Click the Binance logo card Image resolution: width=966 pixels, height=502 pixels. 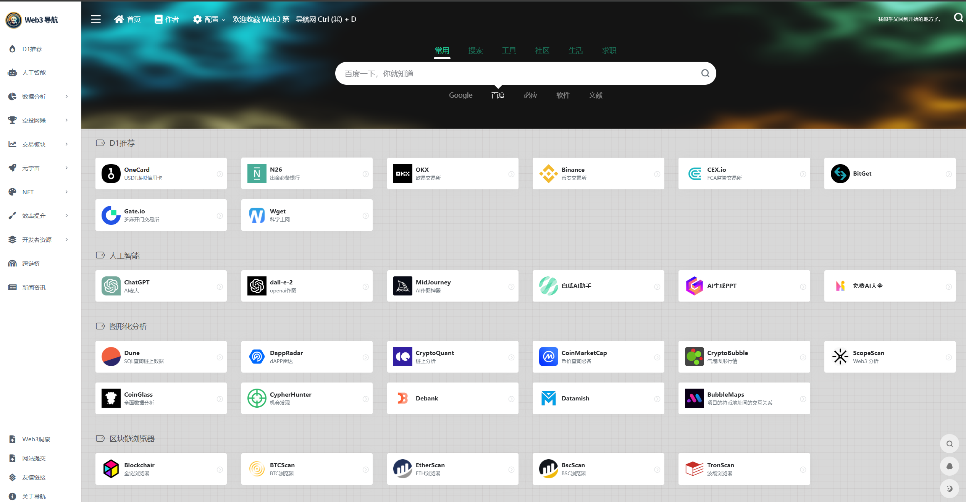[548, 174]
